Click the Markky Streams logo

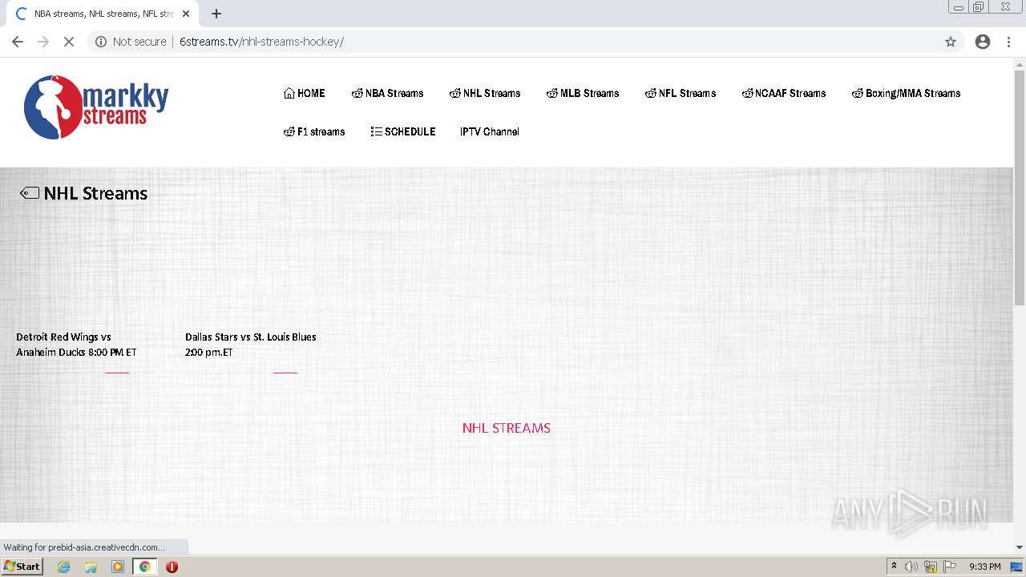[x=96, y=107]
